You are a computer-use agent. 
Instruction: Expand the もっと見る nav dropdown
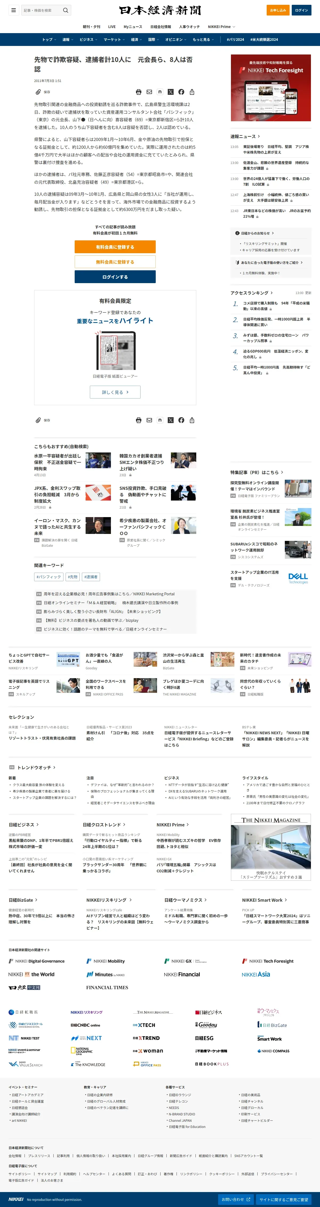(x=203, y=39)
